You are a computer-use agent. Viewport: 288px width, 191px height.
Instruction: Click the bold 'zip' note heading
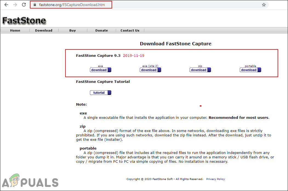[82, 127]
